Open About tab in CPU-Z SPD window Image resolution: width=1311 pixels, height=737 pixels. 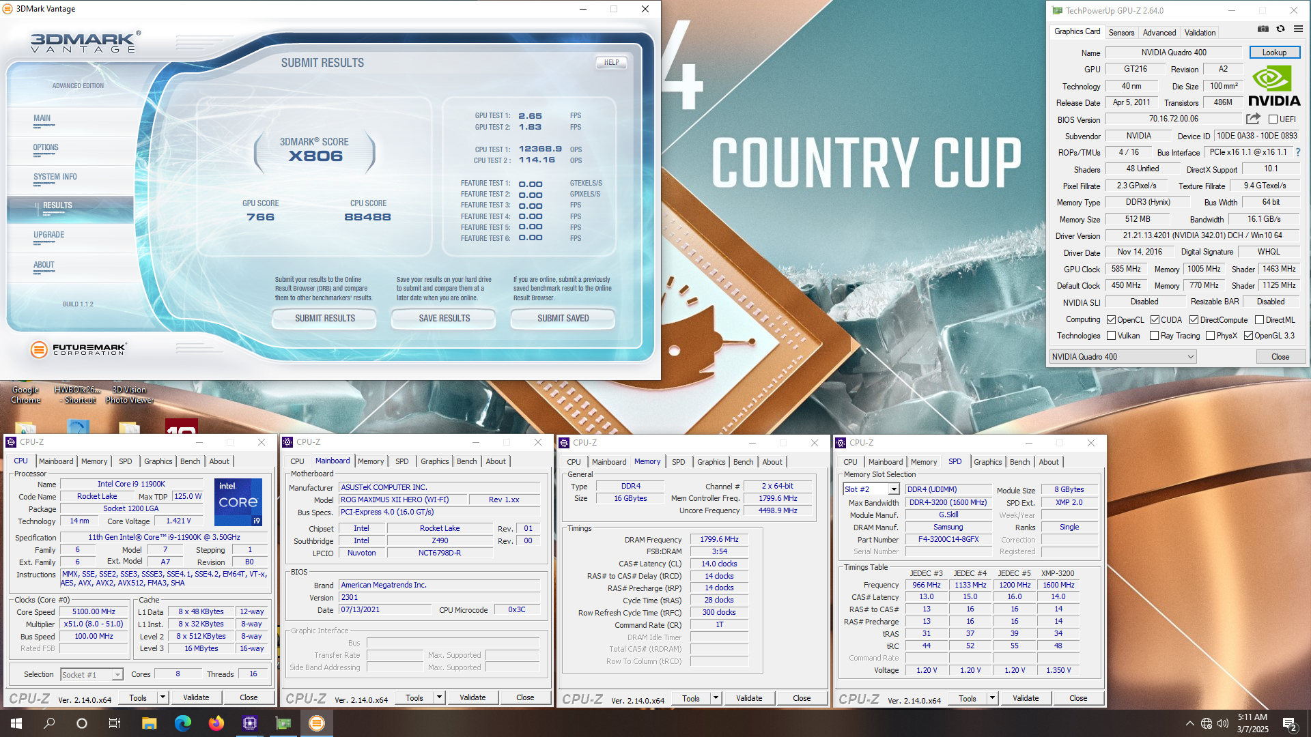[1049, 462]
